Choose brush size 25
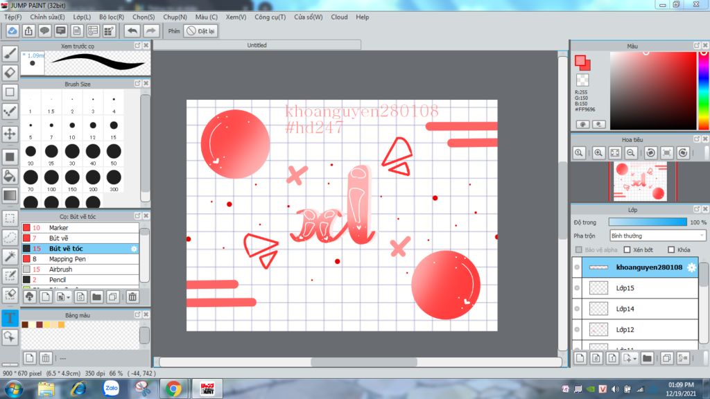 click(51, 154)
